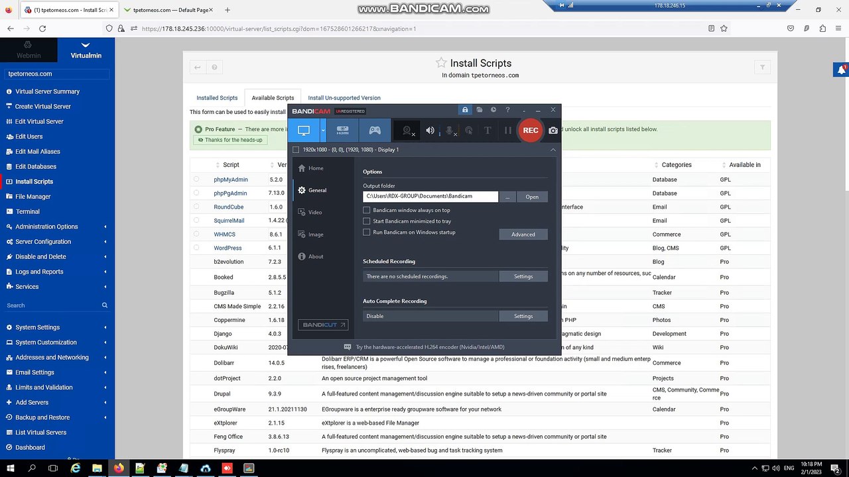
Task: Toggle the webcam overlay in Bandicam
Action: click(x=408, y=131)
